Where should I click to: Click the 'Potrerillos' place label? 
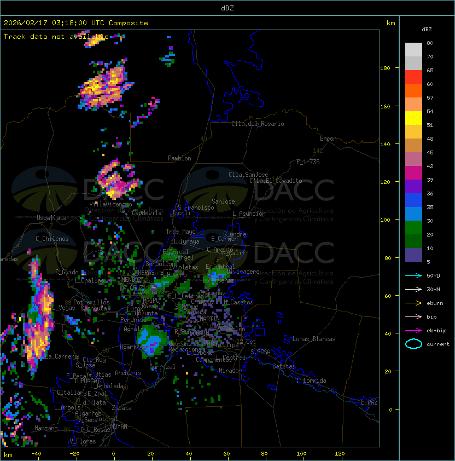tap(91, 302)
